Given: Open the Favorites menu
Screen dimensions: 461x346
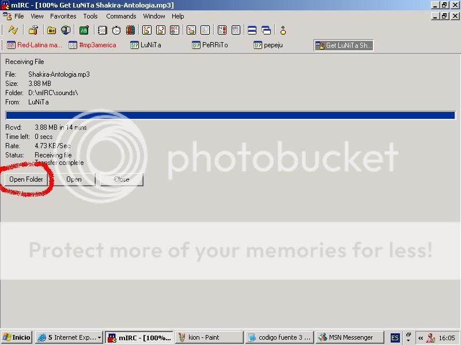Looking at the screenshot, I should [x=63, y=16].
